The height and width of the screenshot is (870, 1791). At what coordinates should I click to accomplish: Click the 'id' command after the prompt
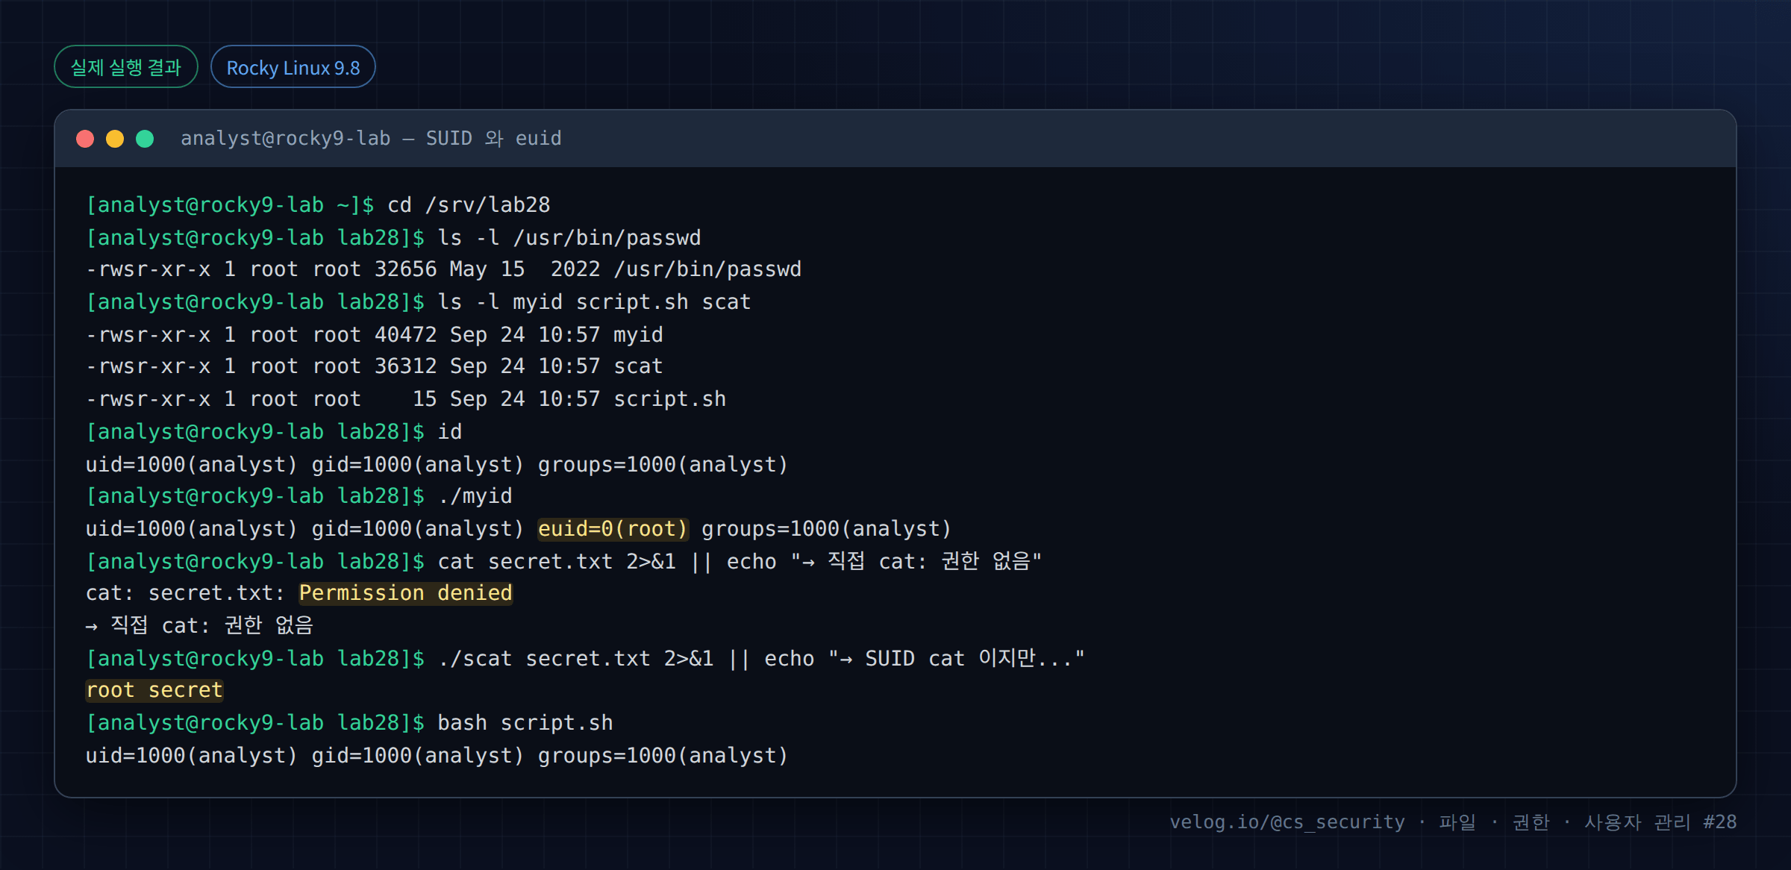click(x=450, y=432)
